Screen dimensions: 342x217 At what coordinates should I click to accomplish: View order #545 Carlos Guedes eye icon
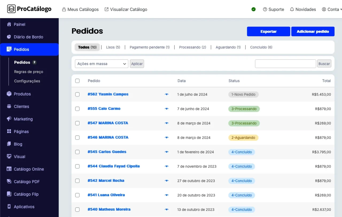pos(166,152)
